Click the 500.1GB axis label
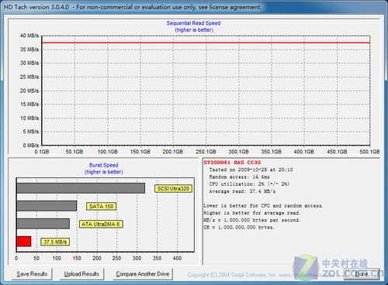388x285 pixels. pyautogui.click(x=369, y=152)
